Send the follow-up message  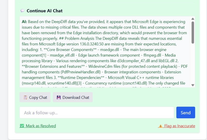click(186, 113)
